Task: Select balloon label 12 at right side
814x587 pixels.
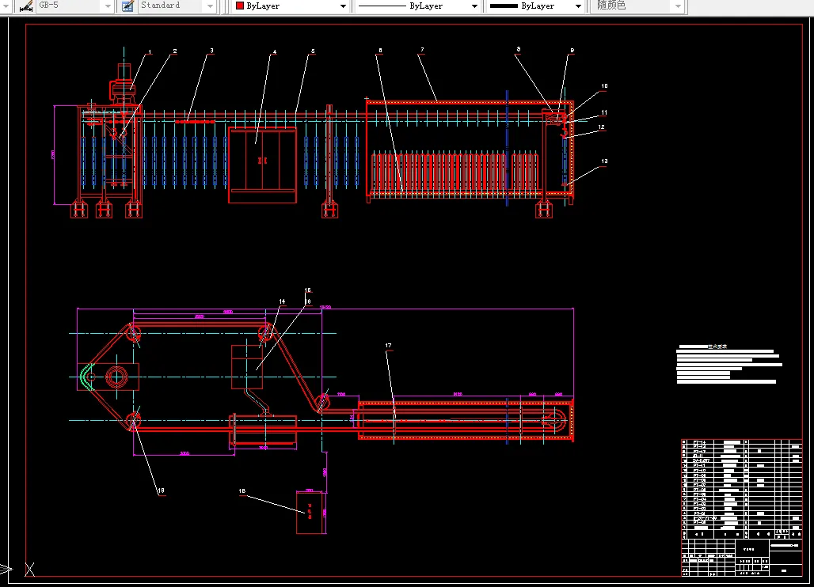Action: [601, 127]
